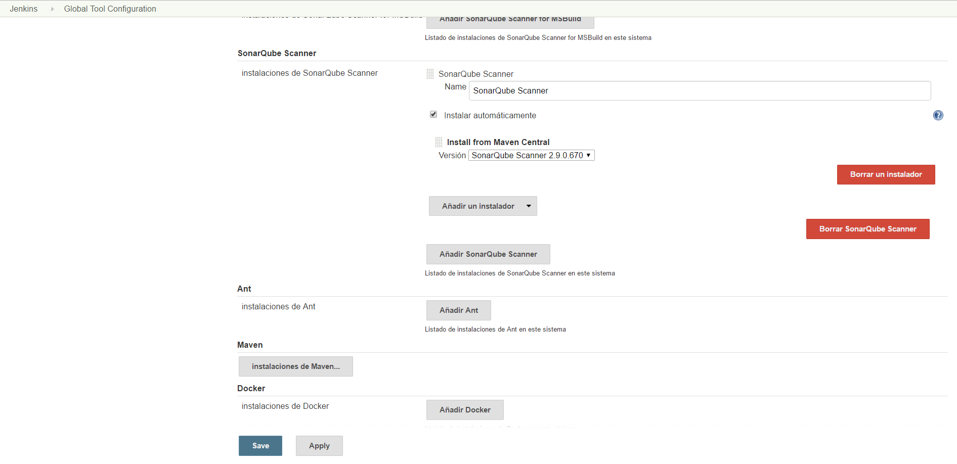
Task: Grab the SonarQube Scanner installation drag handle
Action: (x=430, y=74)
